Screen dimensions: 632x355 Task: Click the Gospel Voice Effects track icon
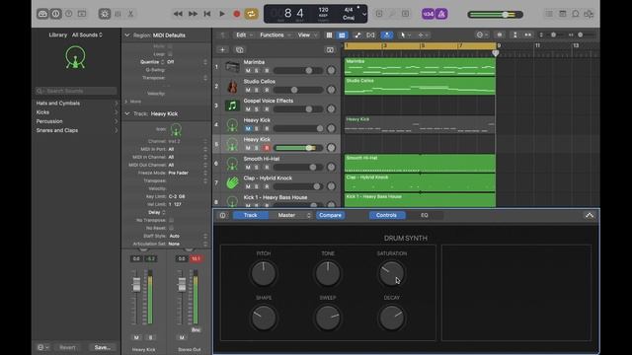(x=232, y=106)
